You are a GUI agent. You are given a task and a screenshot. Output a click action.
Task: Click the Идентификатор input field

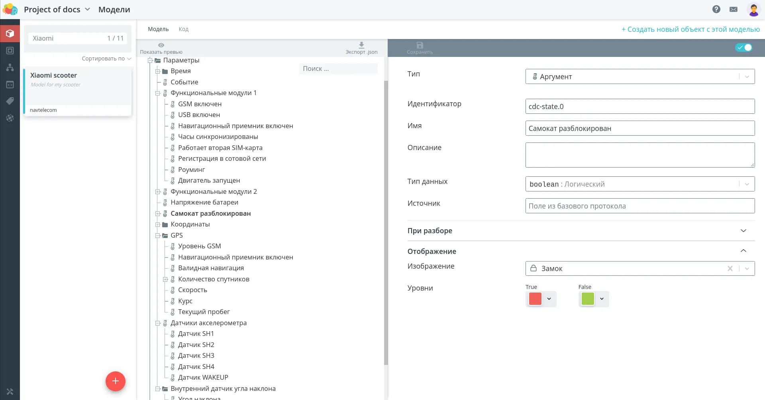(639, 106)
